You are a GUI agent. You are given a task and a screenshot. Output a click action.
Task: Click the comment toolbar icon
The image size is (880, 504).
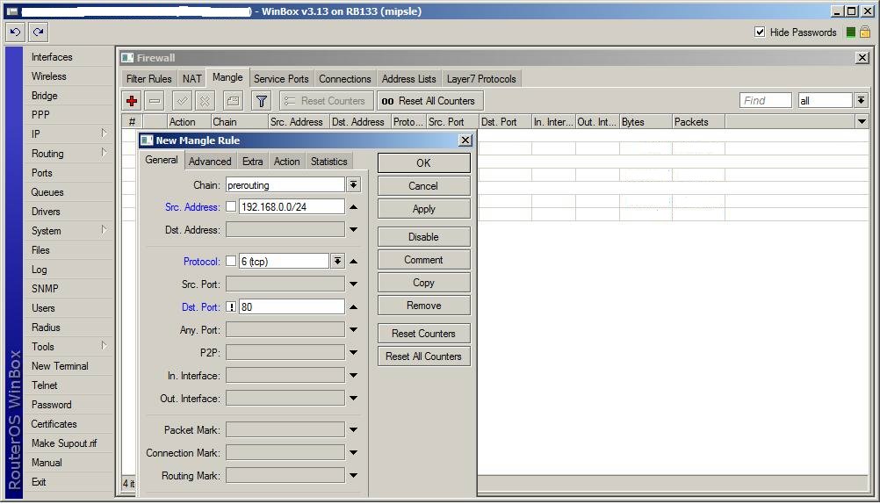[x=233, y=101]
